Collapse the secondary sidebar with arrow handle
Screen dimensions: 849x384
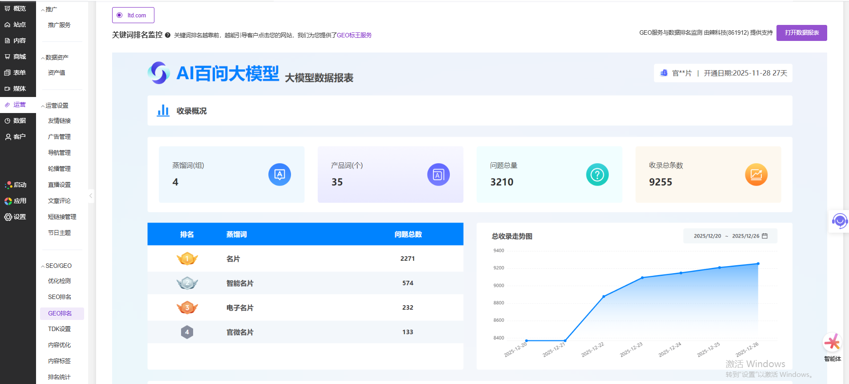coord(91,196)
